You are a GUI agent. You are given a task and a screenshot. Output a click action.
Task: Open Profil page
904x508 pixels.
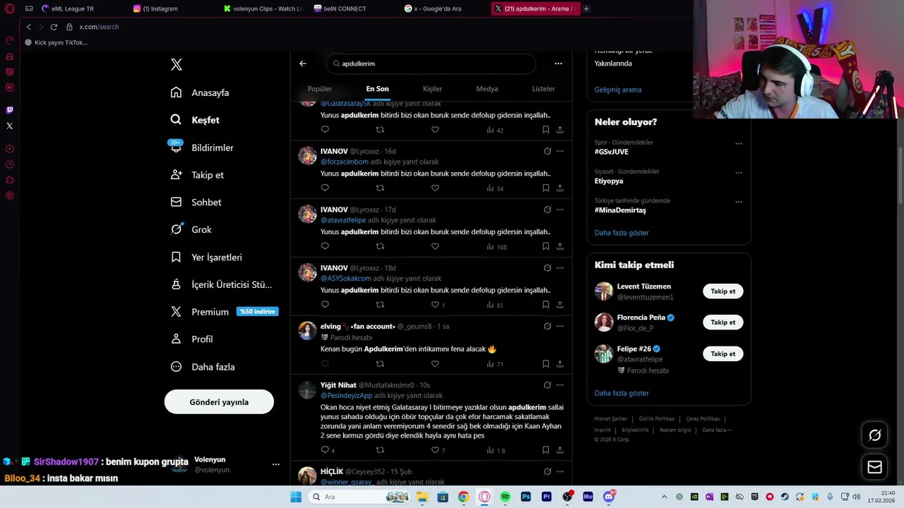(192, 339)
